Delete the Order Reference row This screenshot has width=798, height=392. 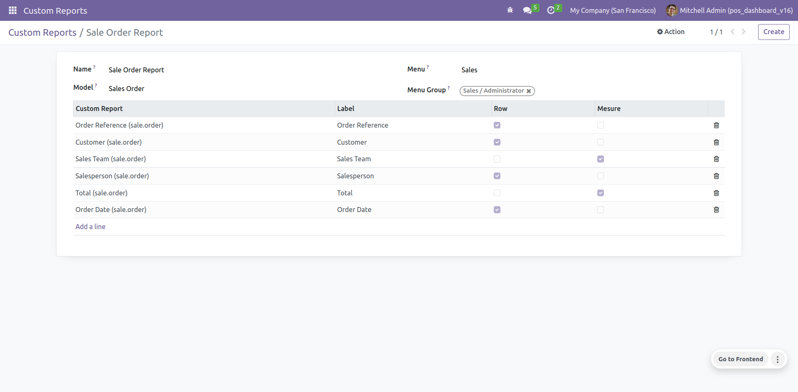click(716, 125)
